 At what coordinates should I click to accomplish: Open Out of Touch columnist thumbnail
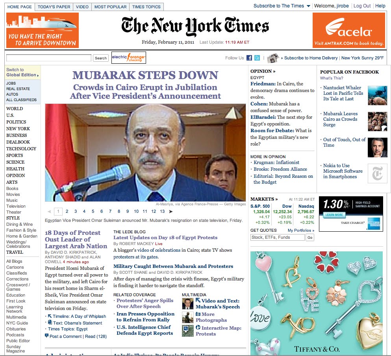pyautogui.click(x=378, y=148)
